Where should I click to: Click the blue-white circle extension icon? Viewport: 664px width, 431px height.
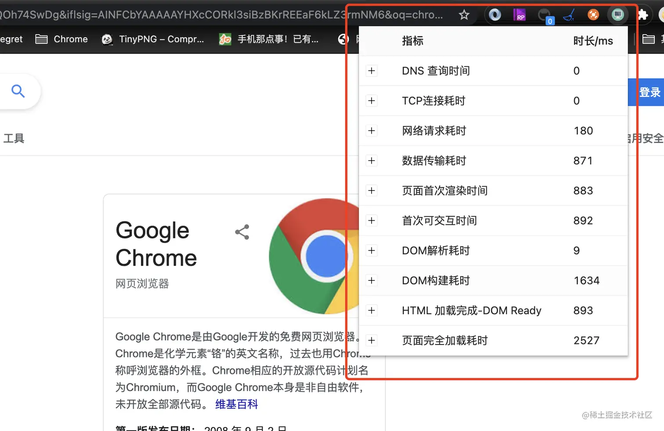click(495, 15)
